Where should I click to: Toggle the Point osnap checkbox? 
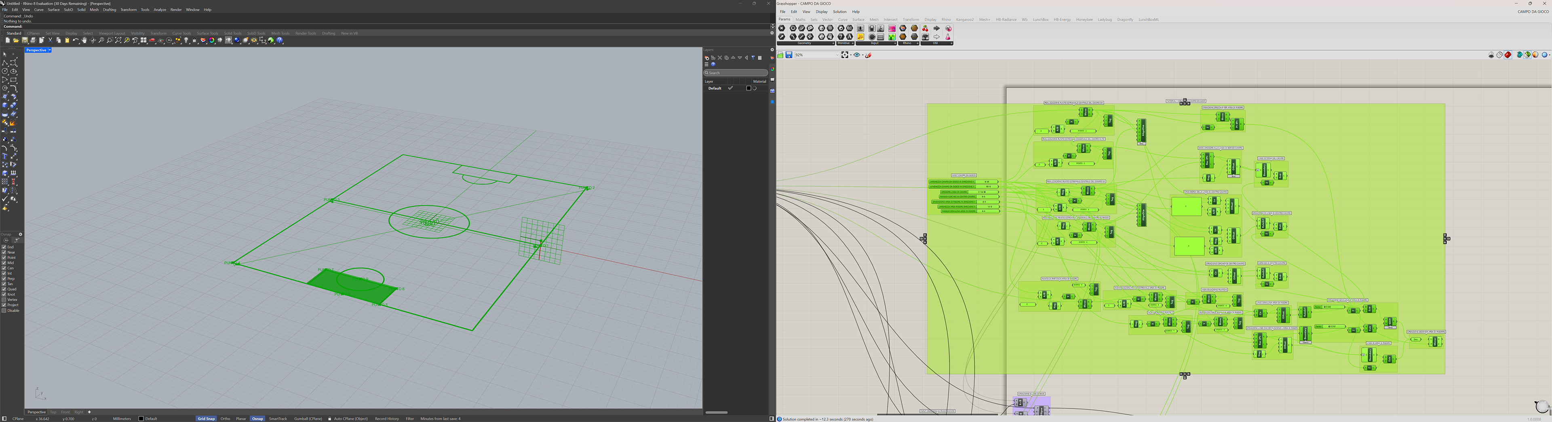coord(4,257)
